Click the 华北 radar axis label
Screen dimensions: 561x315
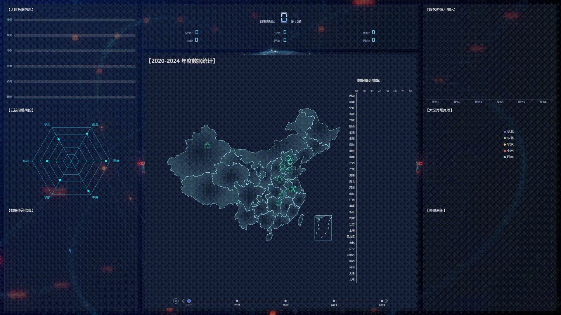pos(47,125)
